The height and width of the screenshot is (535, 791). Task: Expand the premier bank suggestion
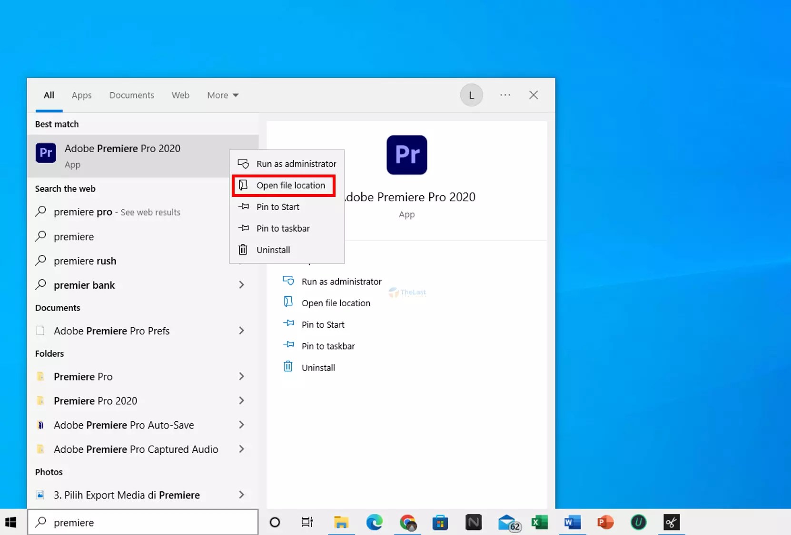click(x=242, y=284)
